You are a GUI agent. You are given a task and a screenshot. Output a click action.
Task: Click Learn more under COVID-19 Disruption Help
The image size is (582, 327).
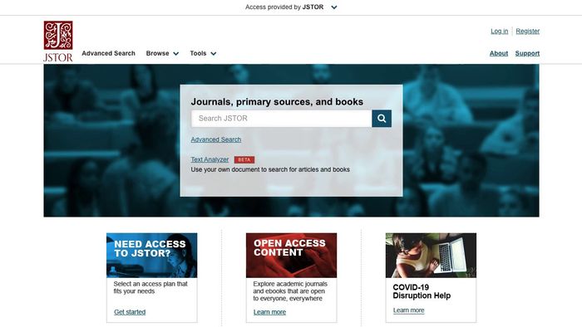(x=408, y=310)
